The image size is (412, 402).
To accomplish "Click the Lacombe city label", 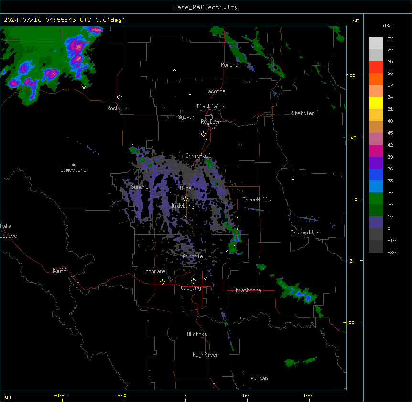I will (x=215, y=91).
